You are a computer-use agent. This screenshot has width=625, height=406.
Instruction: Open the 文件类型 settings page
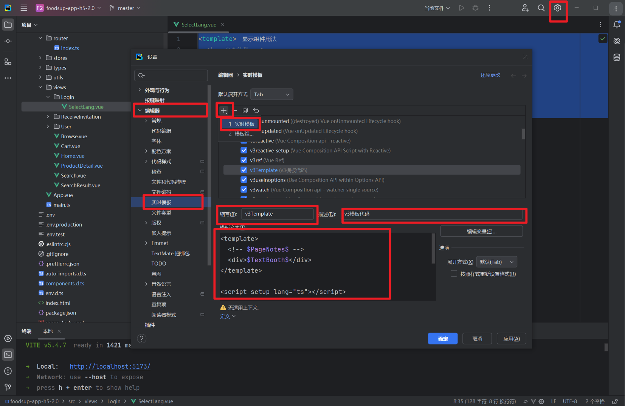pos(161,213)
